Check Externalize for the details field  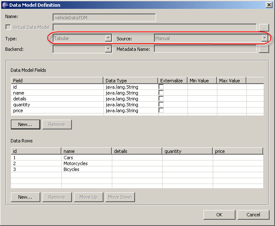coord(161,99)
